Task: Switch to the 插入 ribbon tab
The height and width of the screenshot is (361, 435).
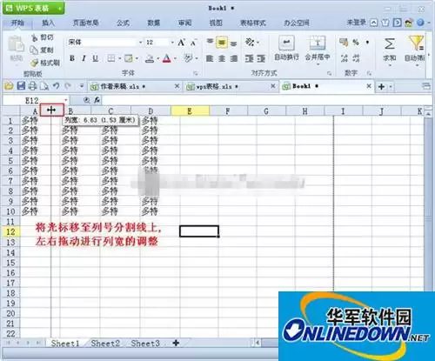Action: [48, 23]
